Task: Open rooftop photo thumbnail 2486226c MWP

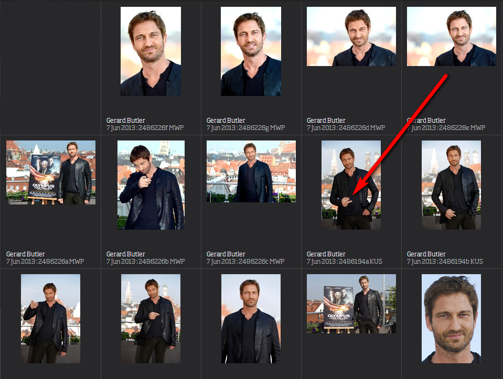Action: [251, 171]
